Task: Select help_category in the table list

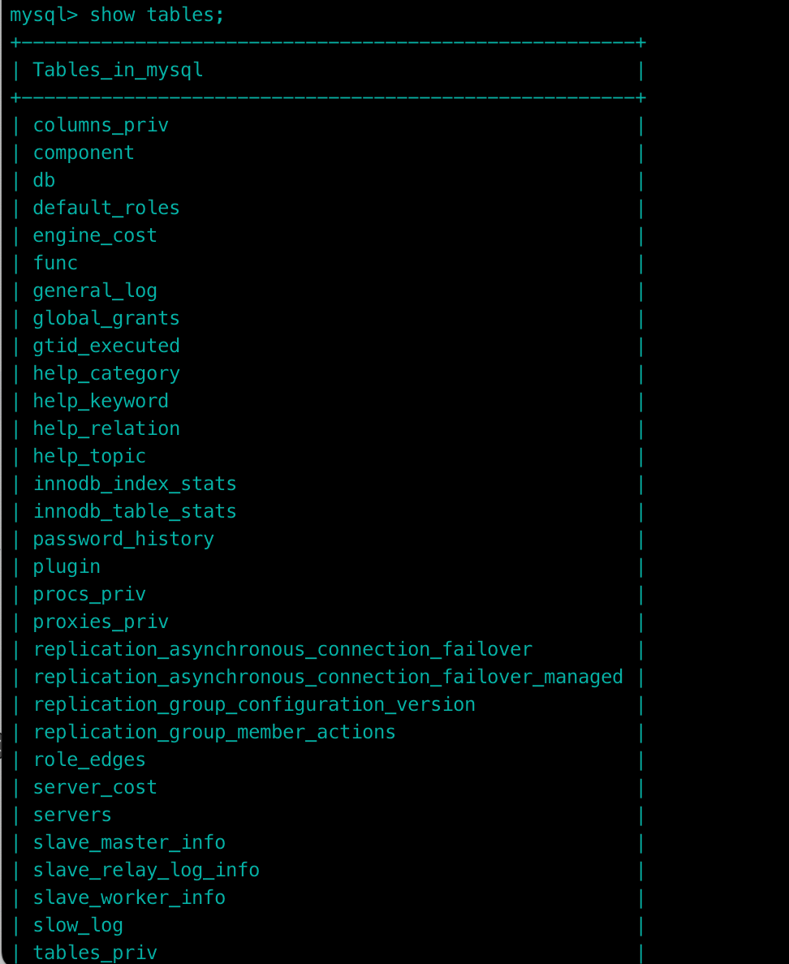Action: 106,373
